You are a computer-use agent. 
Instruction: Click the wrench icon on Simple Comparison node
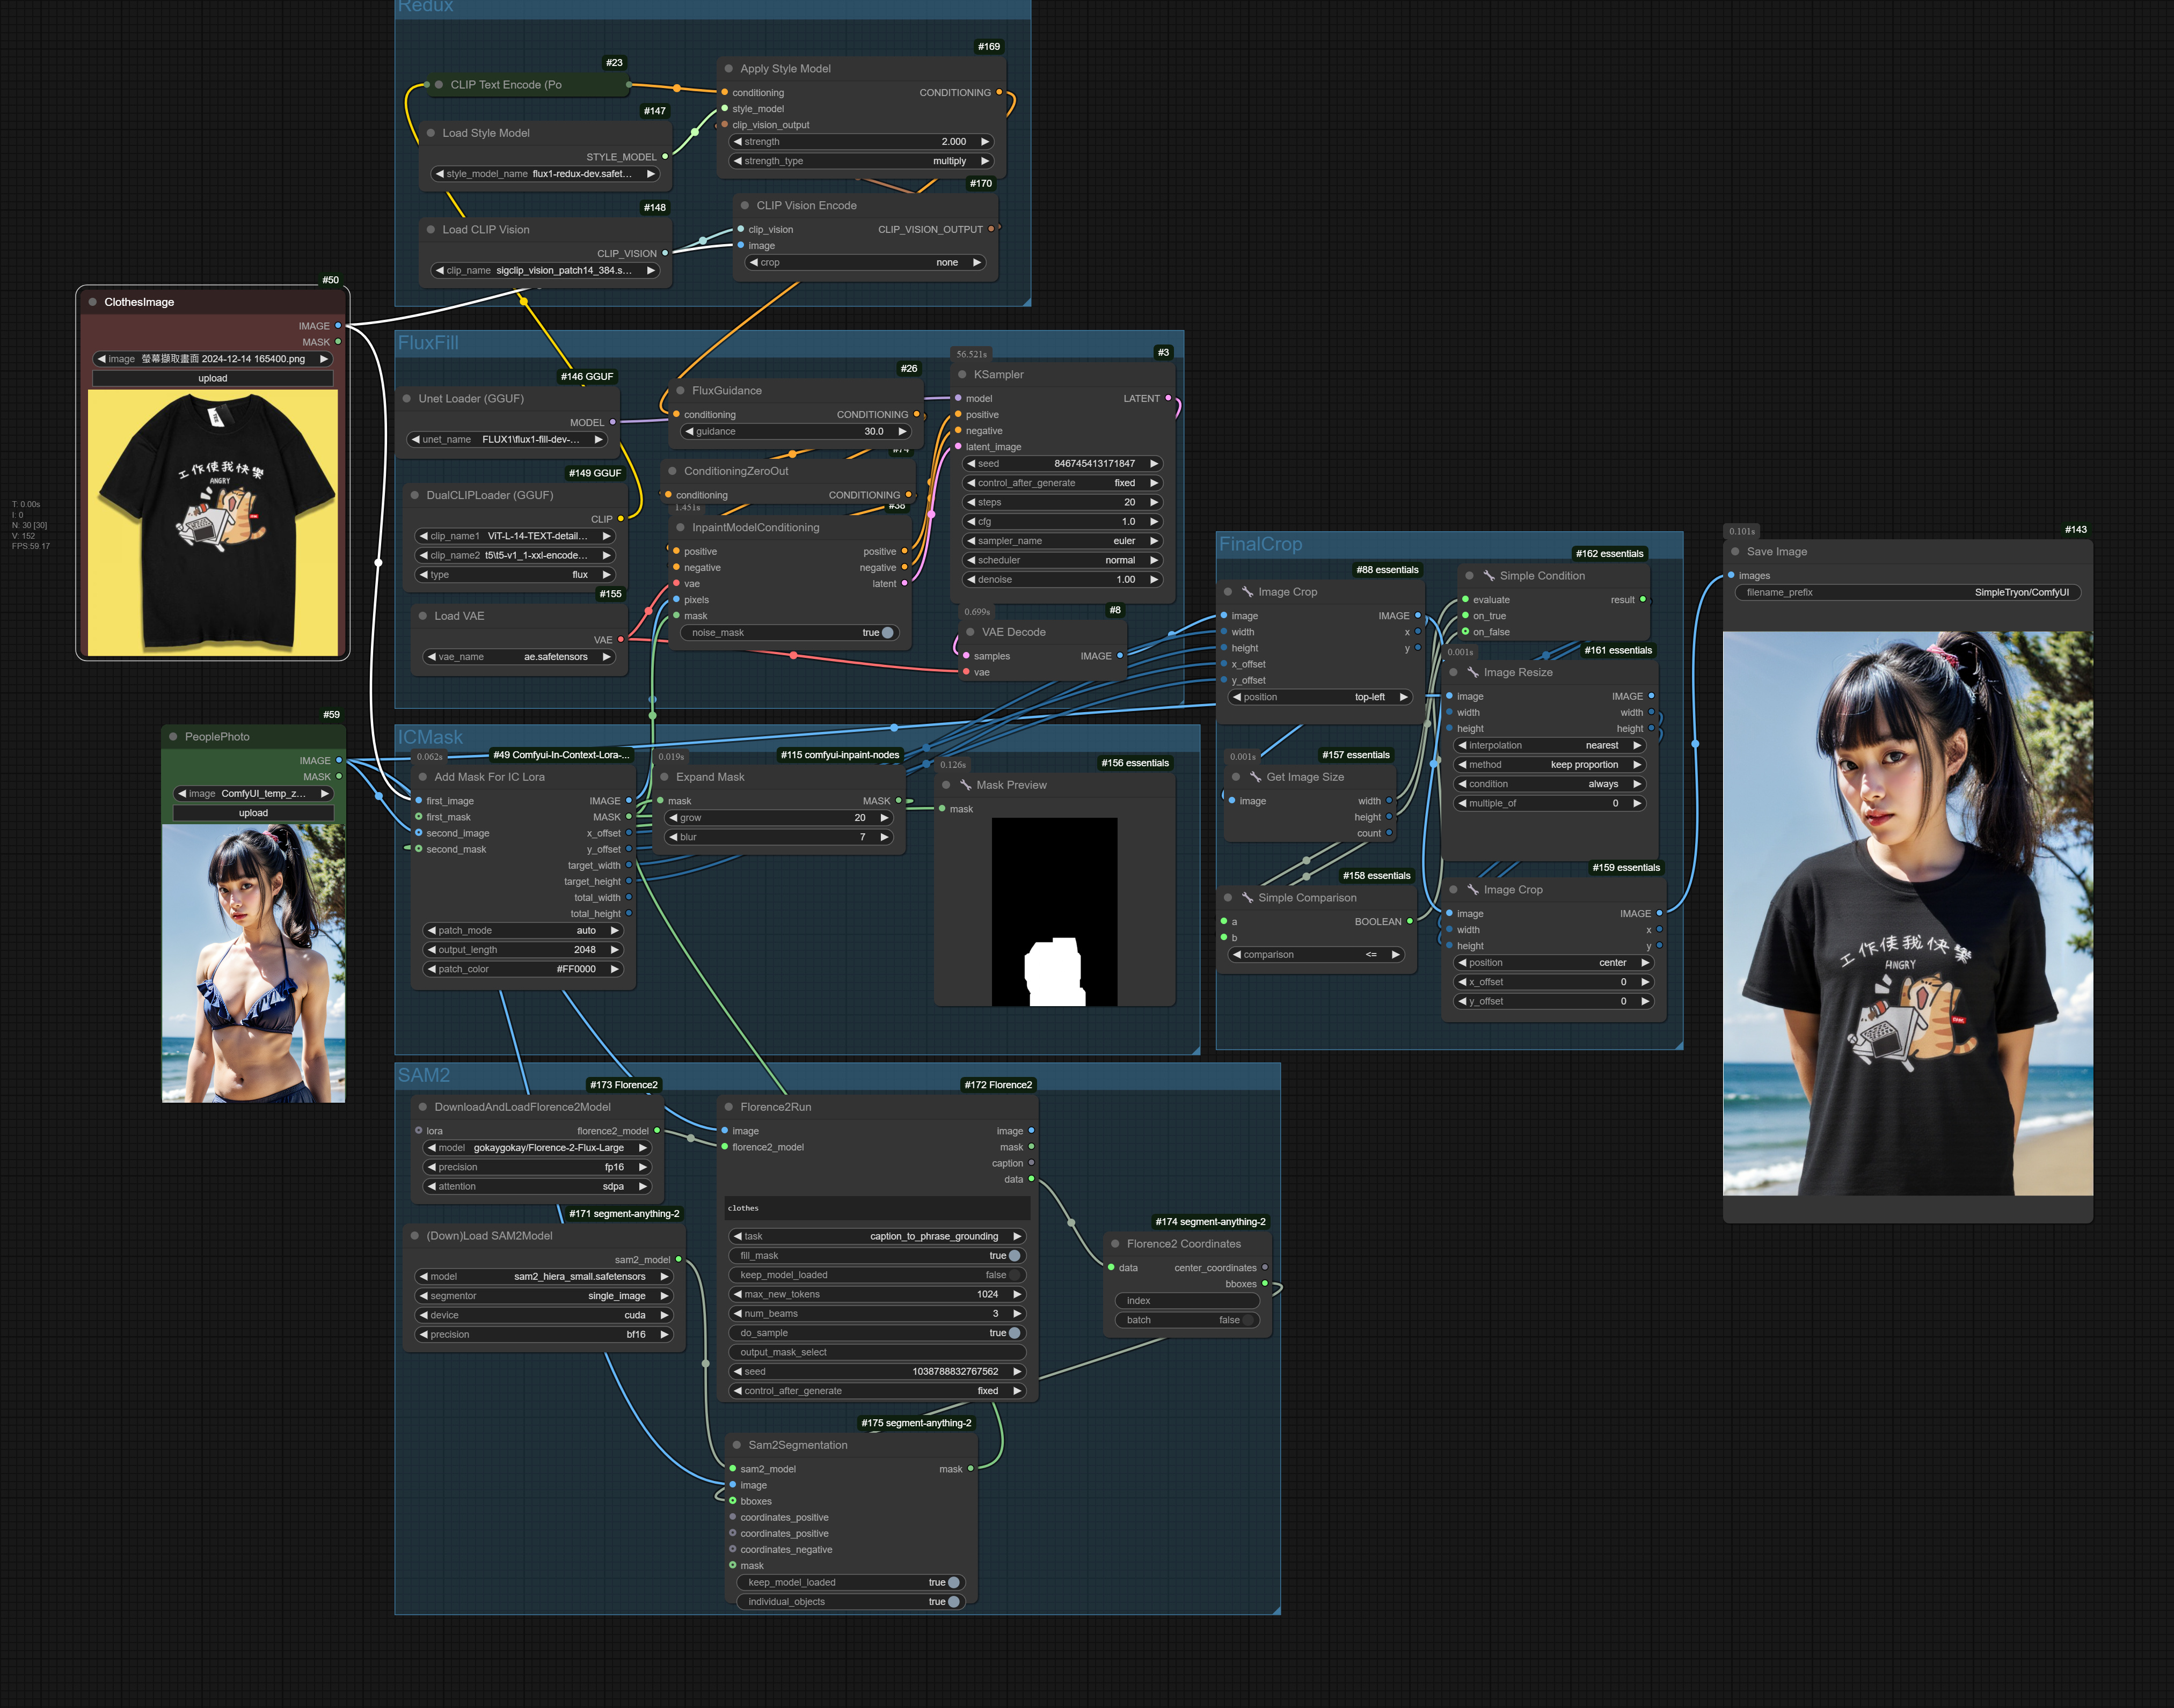[x=1248, y=898]
